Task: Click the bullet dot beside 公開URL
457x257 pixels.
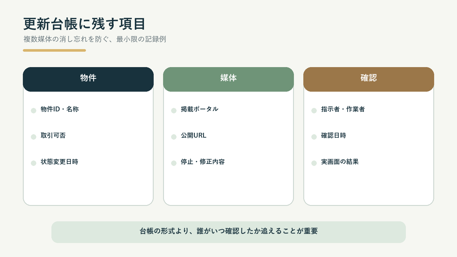Action: 174,137
